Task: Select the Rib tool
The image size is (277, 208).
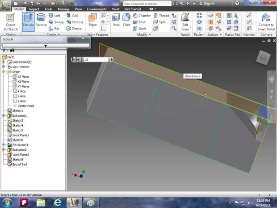Action: (54, 29)
